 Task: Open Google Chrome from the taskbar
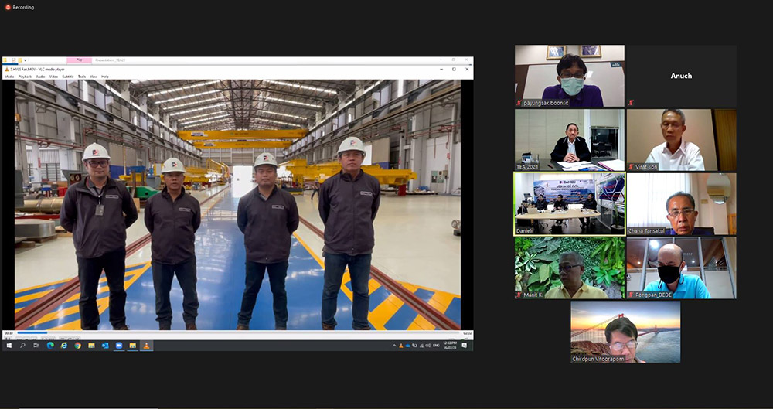coord(77,346)
